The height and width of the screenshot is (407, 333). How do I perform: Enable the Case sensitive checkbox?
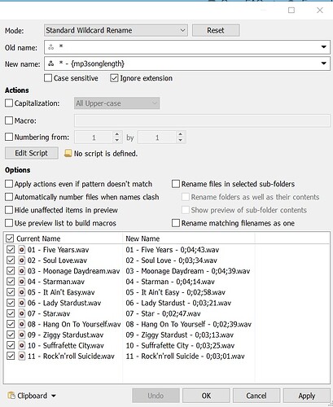[x=48, y=78]
